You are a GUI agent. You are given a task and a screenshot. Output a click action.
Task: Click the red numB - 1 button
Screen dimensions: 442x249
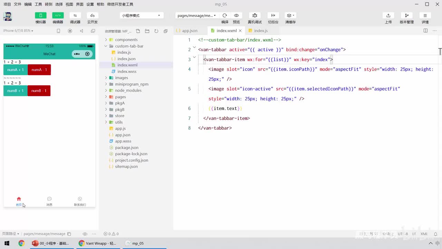pyautogui.click(x=39, y=91)
